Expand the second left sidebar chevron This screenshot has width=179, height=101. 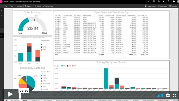pyautogui.click(x=1, y=15)
